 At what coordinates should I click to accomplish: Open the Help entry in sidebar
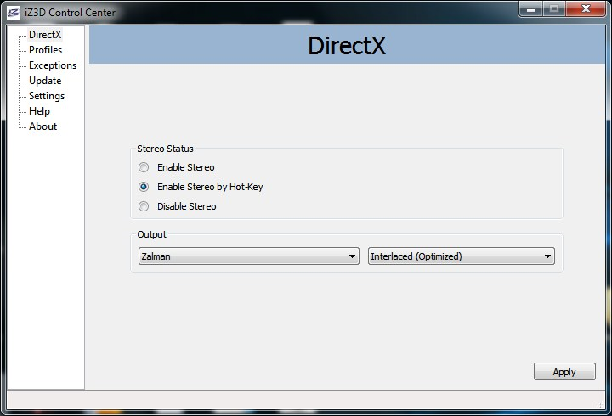(x=39, y=111)
